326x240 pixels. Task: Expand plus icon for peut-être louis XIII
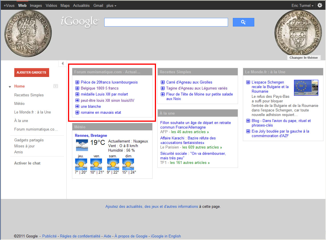(x=77, y=100)
